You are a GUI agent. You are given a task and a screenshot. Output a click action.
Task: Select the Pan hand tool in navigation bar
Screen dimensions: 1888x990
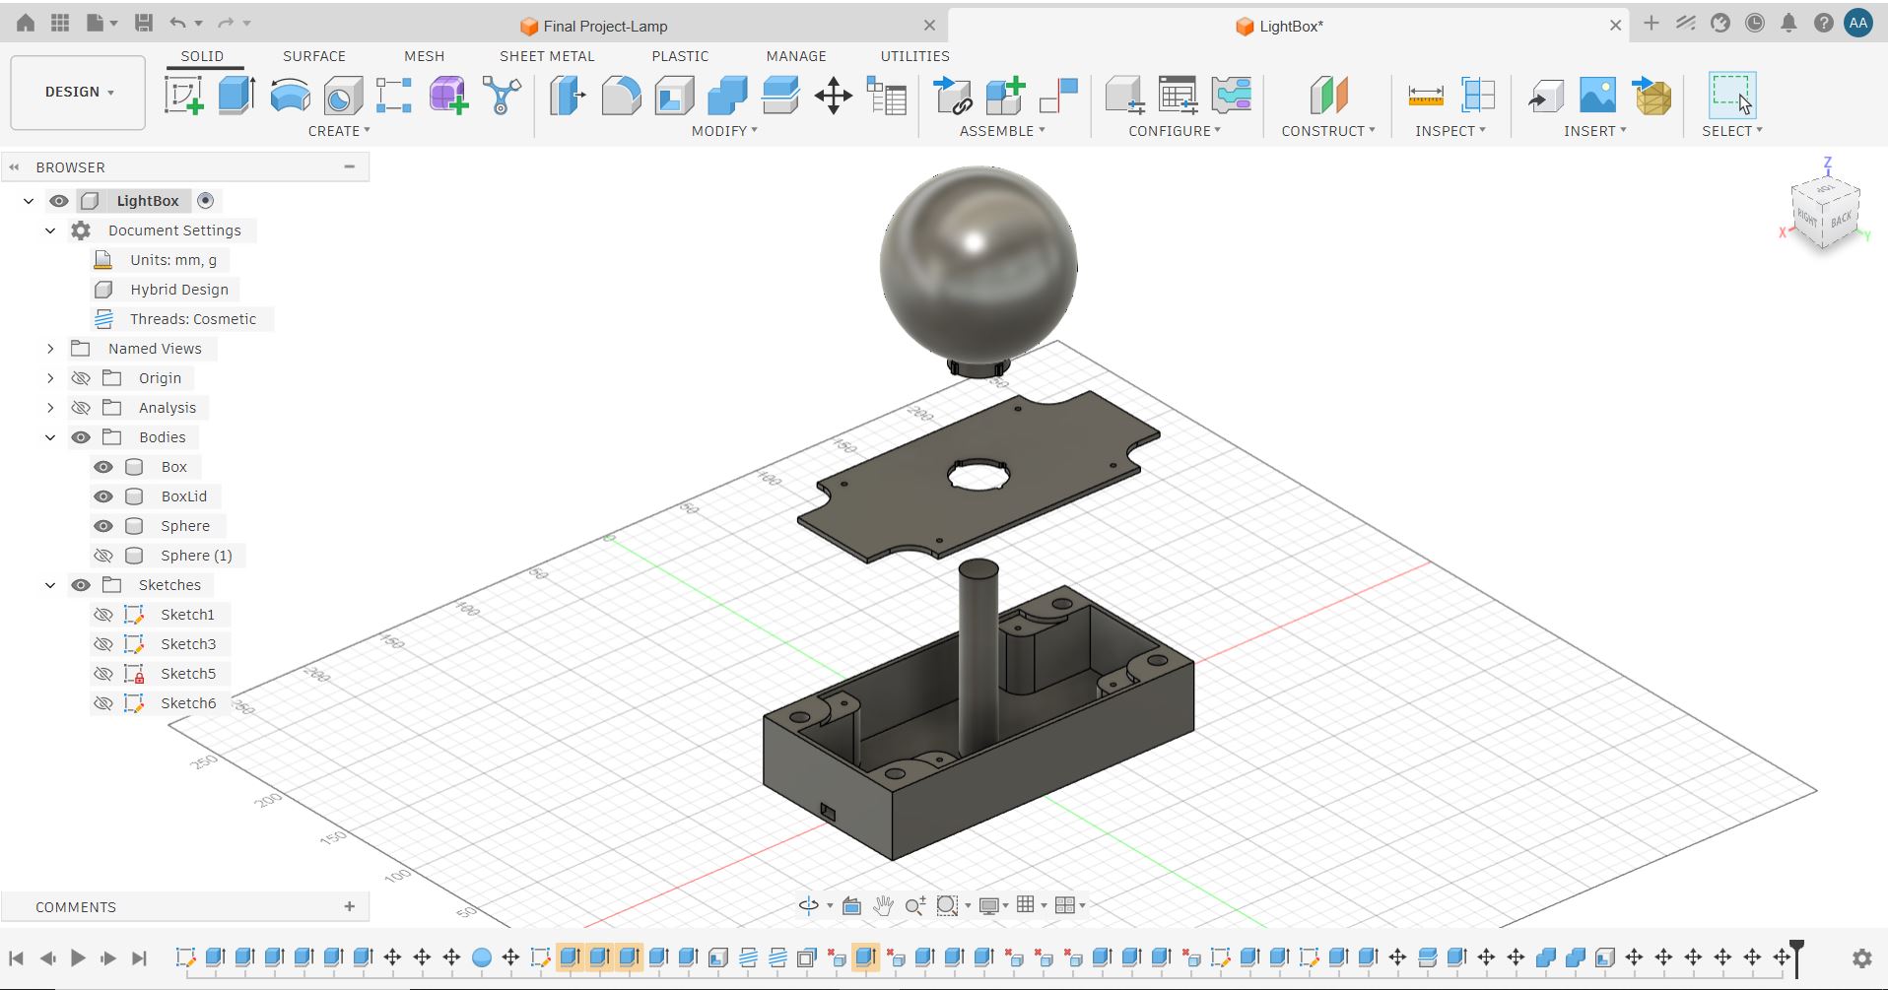click(883, 905)
